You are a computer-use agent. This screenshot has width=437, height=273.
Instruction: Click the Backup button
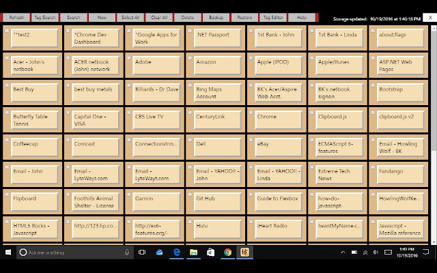click(x=216, y=17)
